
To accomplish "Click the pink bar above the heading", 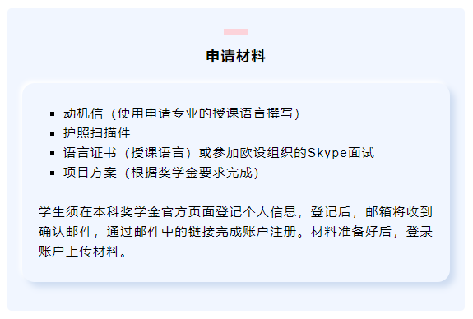I will click(x=236, y=32).
